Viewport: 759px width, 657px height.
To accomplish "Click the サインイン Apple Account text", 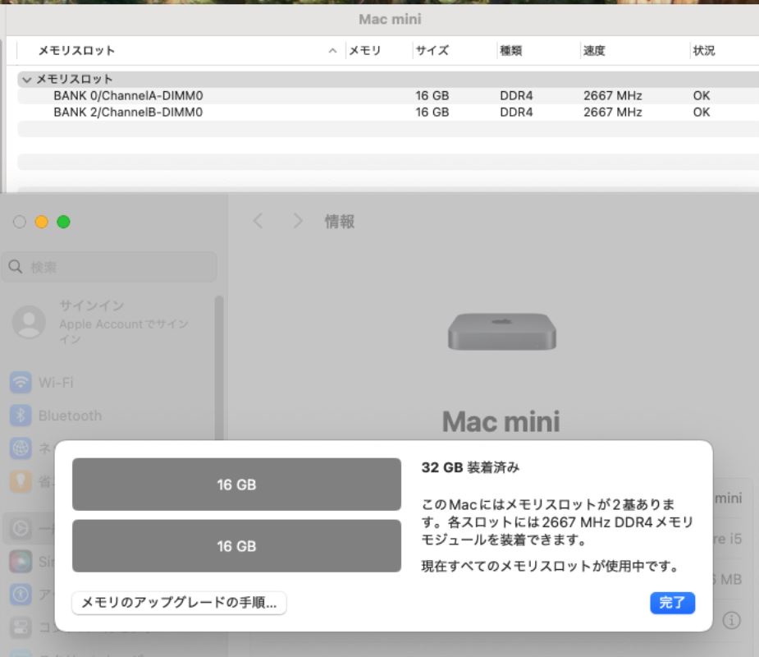I will (124, 322).
